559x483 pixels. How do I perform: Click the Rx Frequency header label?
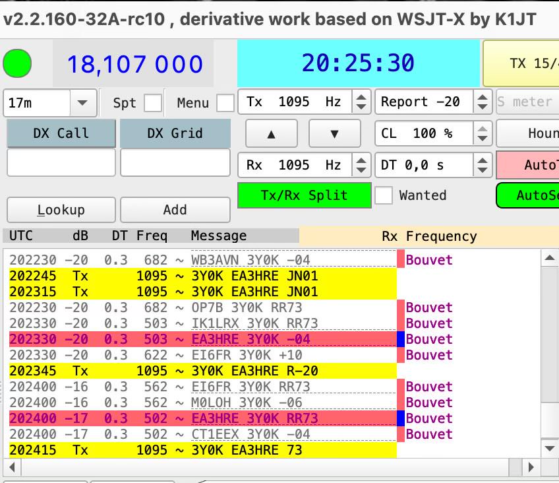(429, 236)
